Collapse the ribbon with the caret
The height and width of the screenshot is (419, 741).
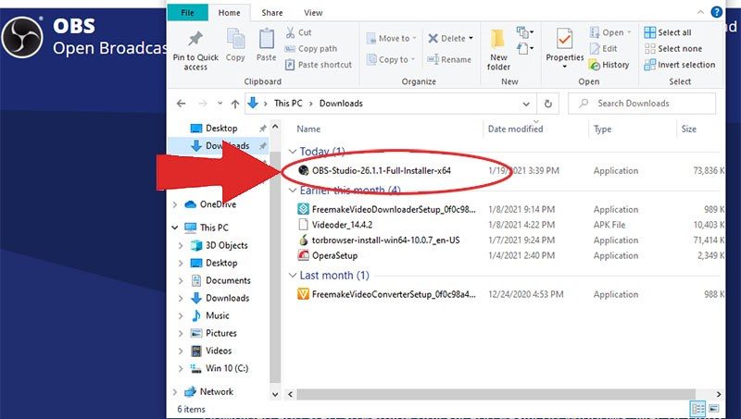coord(700,12)
